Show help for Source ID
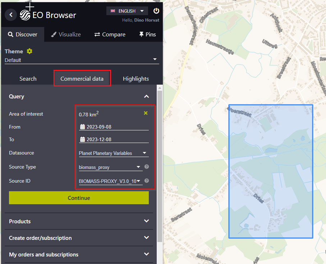The image size is (326, 264). click(147, 181)
